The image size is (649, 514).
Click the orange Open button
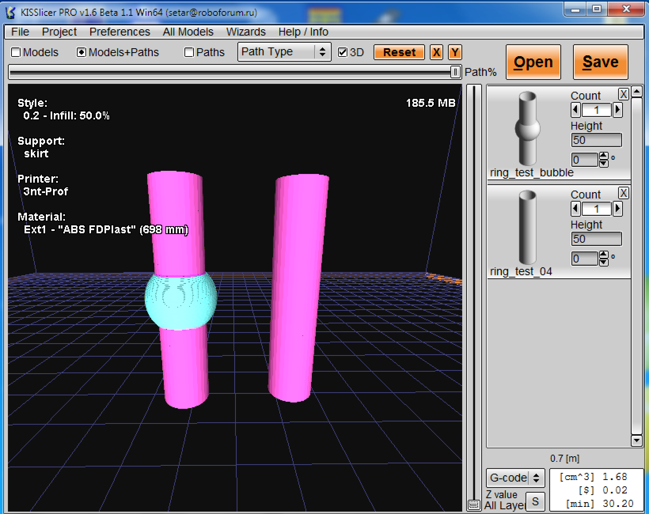(533, 62)
